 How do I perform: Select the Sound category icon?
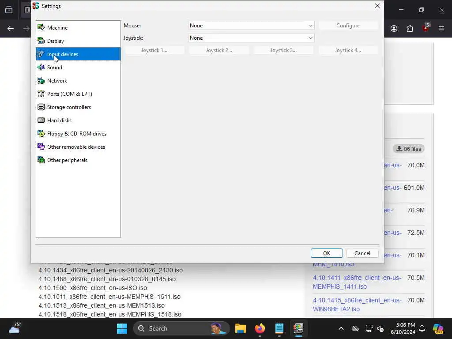[41, 67]
